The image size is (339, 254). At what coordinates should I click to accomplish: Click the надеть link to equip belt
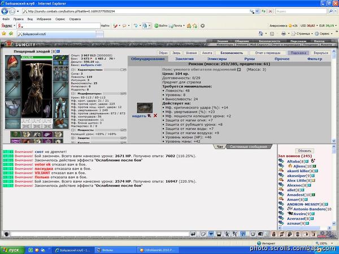coord(139,116)
